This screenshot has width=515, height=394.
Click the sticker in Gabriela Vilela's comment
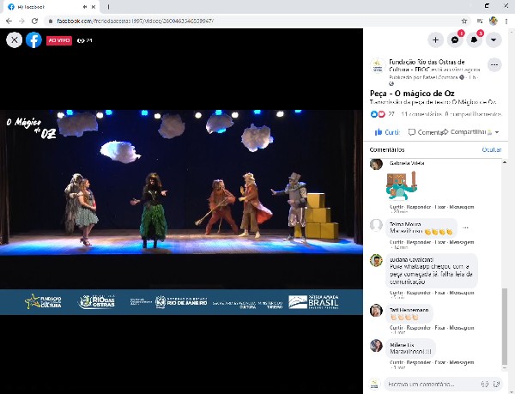402,185
